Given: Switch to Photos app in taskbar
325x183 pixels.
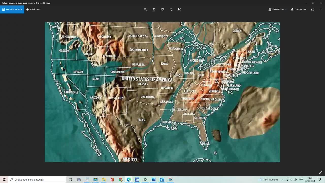Looking at the screenshot, I should [x=154, y=180].
